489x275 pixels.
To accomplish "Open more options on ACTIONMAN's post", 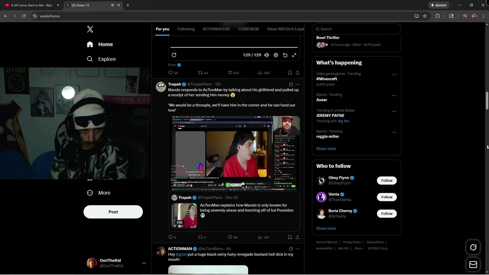I will pos(298,249).
